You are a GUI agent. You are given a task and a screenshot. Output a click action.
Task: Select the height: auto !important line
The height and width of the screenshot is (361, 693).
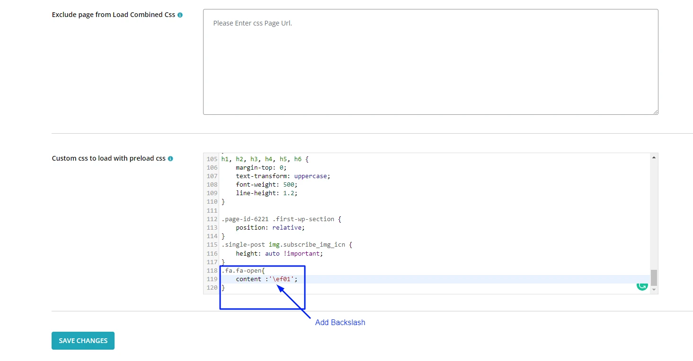click(x=279, y=254)
